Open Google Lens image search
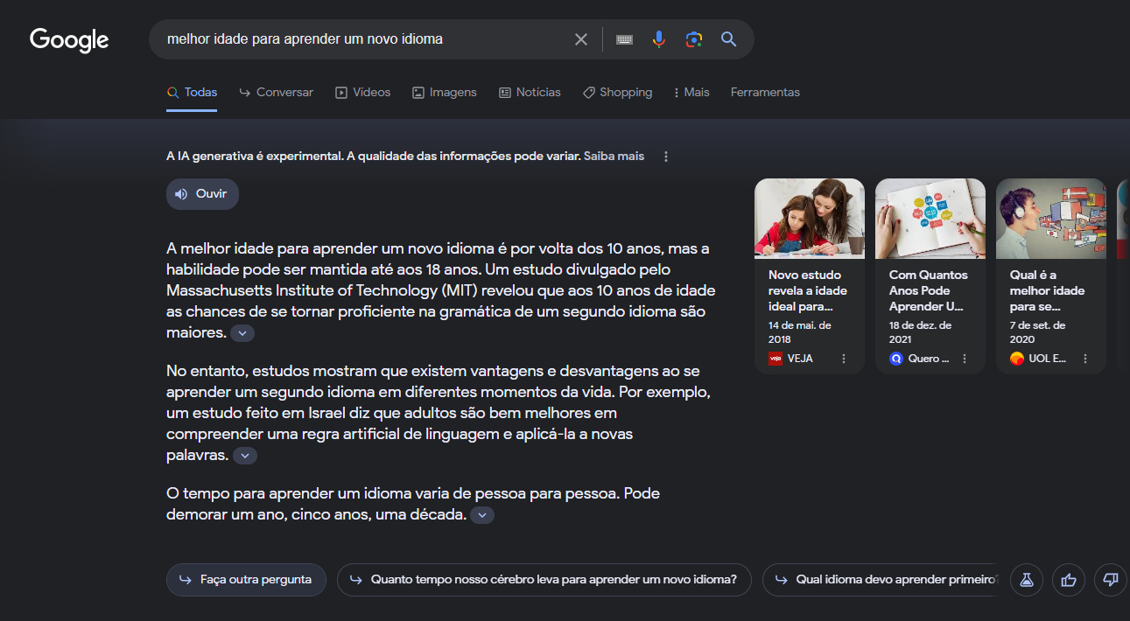Image resolution: width=1130 pixels, height=621 pixels. [694, 39]
